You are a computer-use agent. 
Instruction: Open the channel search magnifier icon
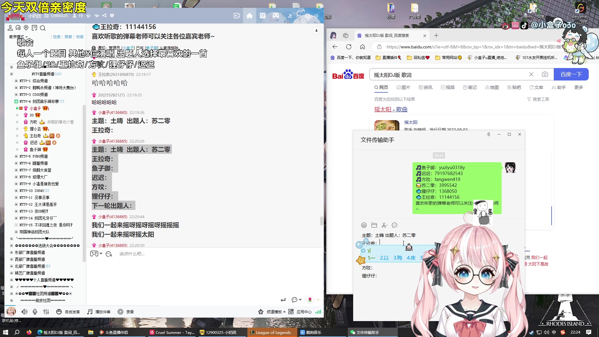point(43,28)
